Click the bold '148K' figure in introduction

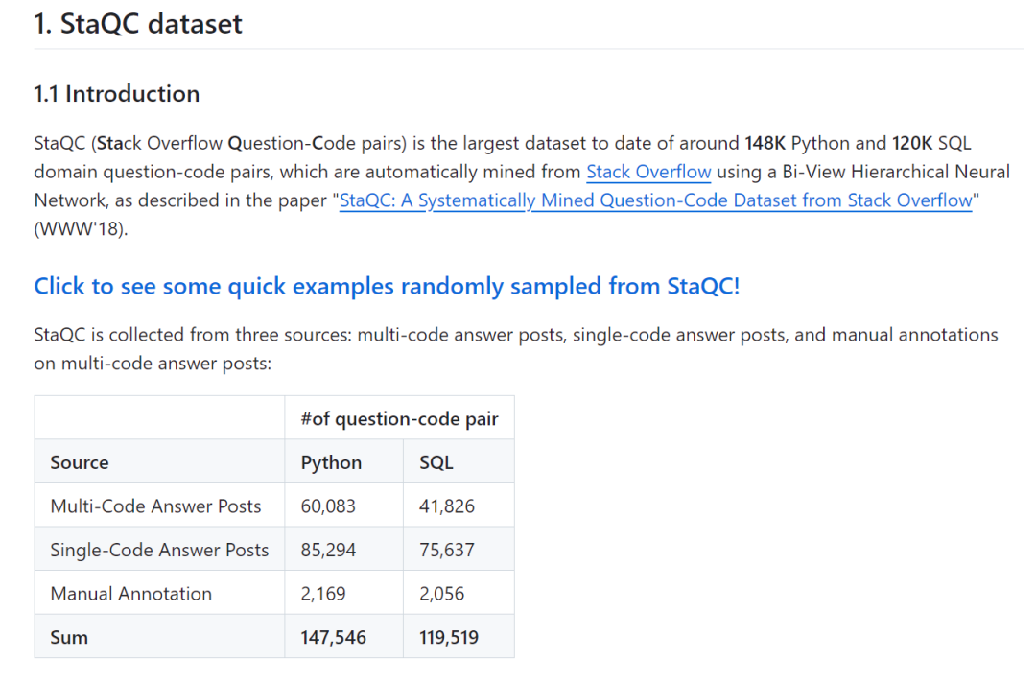pyautogui.click(x=765, y=144)
